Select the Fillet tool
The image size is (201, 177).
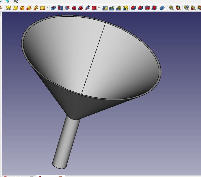[x=133, y=8]
